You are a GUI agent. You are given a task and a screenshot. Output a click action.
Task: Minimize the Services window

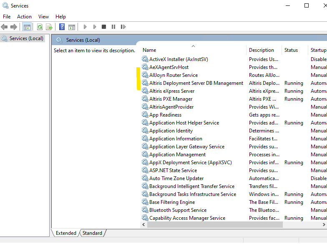[288, 6]
